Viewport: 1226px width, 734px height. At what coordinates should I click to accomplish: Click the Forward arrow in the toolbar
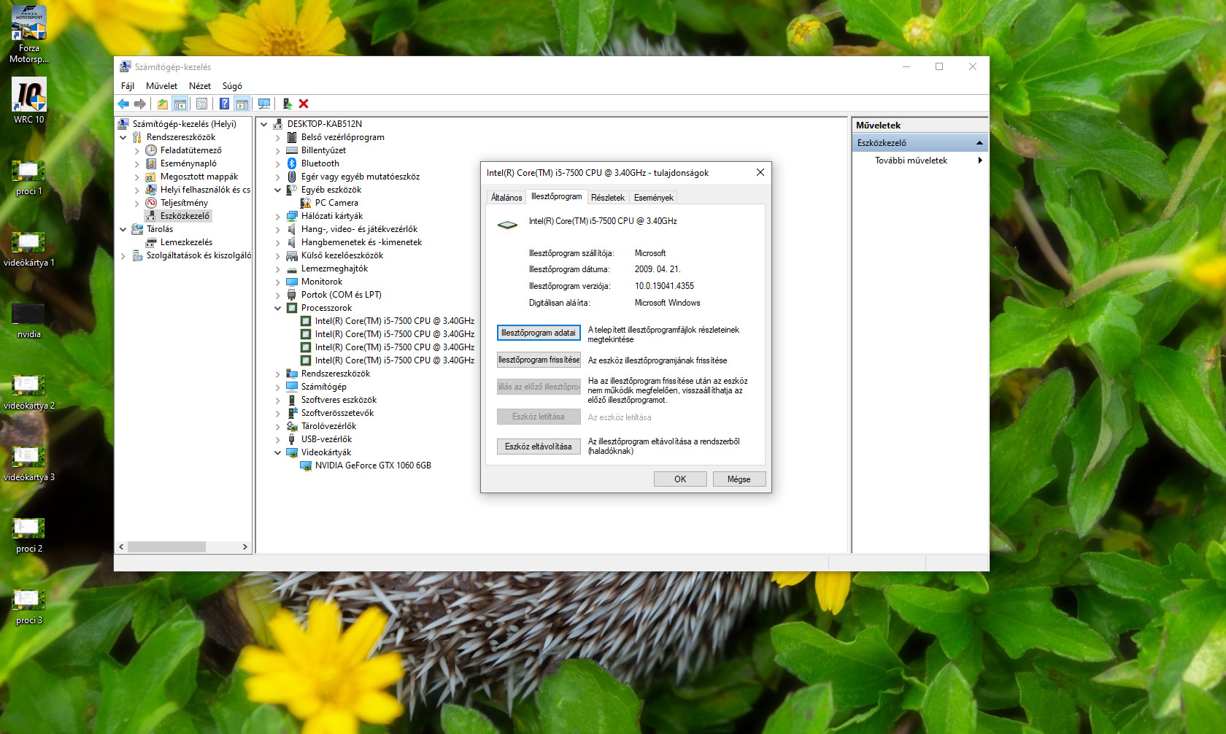(x=140, y=104)
